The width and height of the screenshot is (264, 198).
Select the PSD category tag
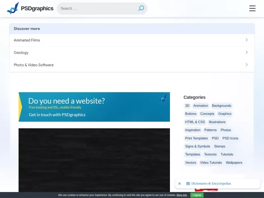pyautogui.click(x=215, y=138)
